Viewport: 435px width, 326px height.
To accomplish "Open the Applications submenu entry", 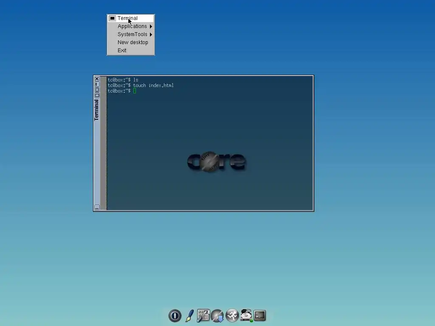I will point(131,26).
